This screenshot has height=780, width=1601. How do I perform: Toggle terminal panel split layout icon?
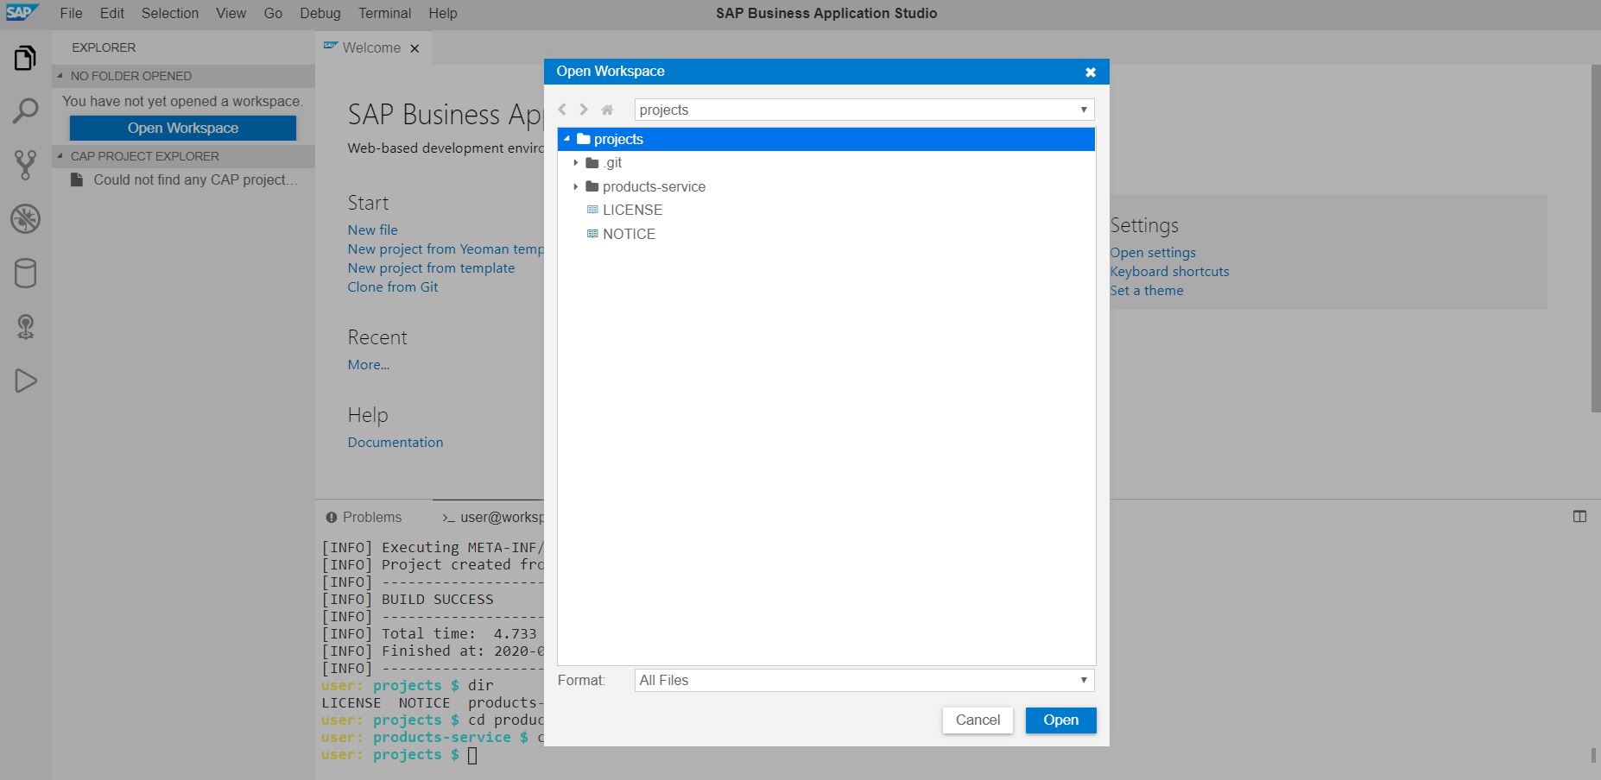[1579, 517]
